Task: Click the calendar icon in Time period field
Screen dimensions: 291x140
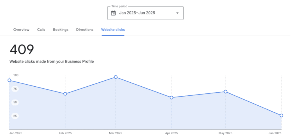Action: click(113, 13)
